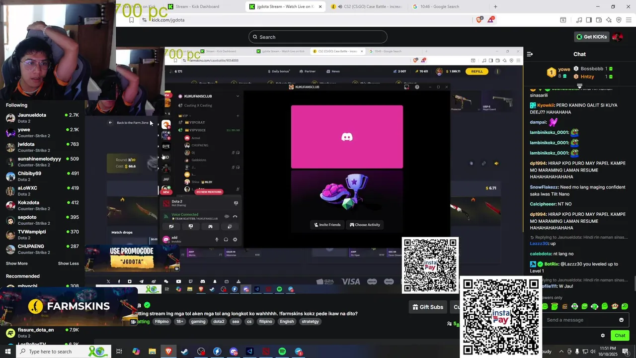Bookmark this page icon in address bar

(131, 20)
